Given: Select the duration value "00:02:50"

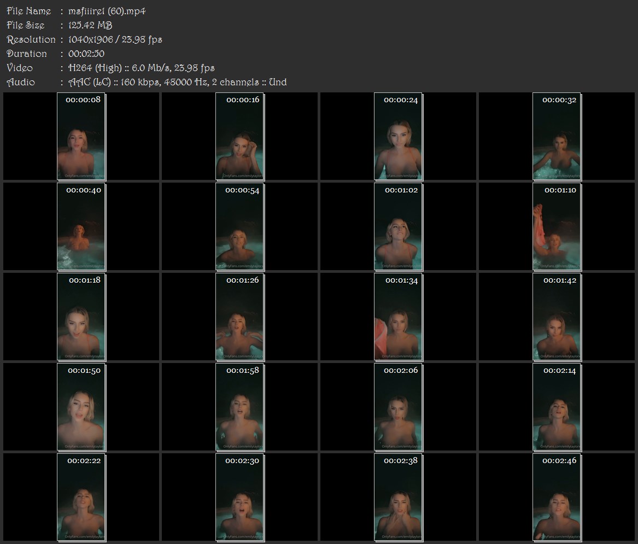Looking at the screenshot, I should point(86,54).
